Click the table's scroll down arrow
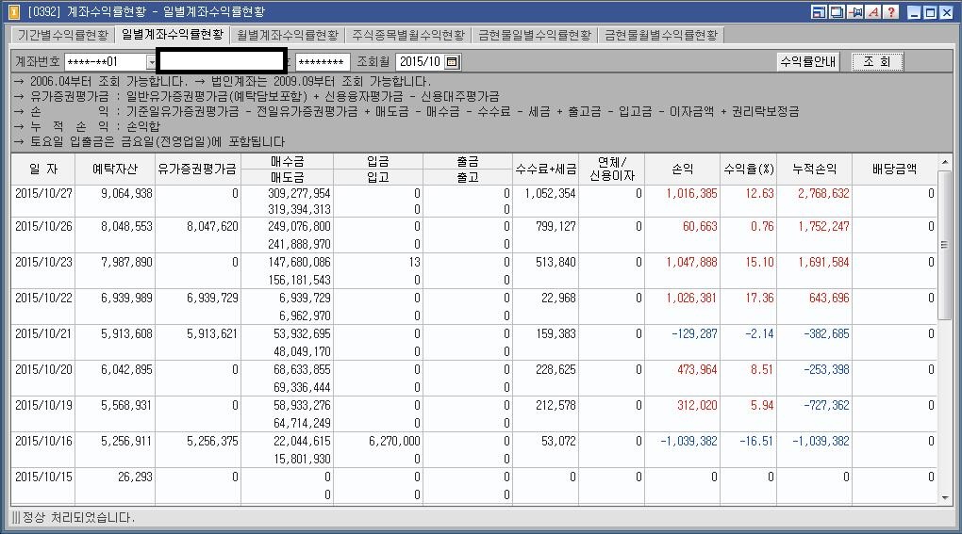Image resolution: width=962 pixels, height=534 pixels. [945, 498]
